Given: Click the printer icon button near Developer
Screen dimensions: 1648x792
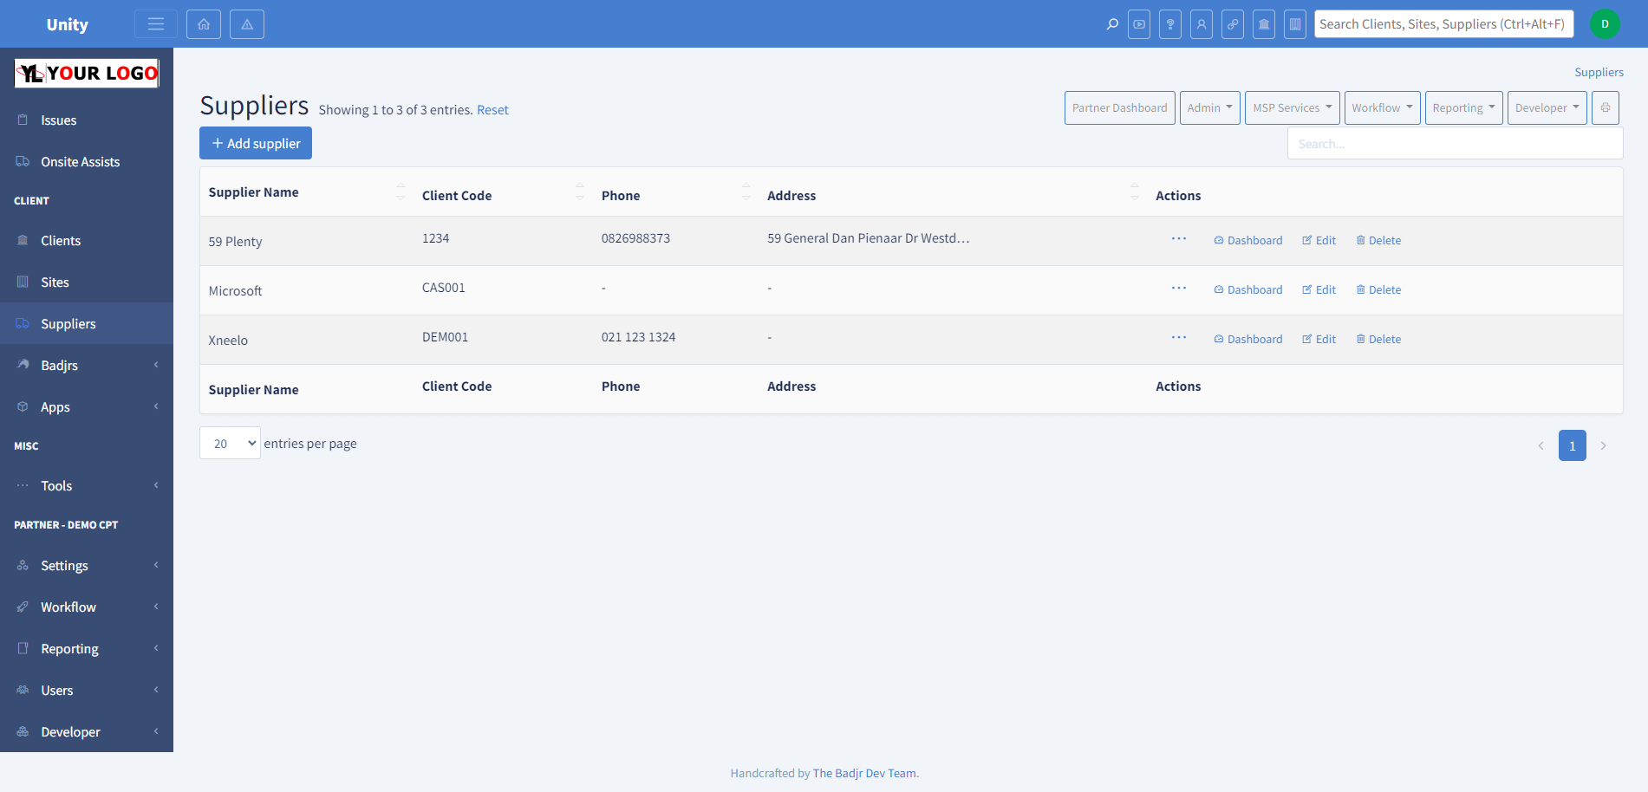Looking at the screenshot, I should (1606, 108).
